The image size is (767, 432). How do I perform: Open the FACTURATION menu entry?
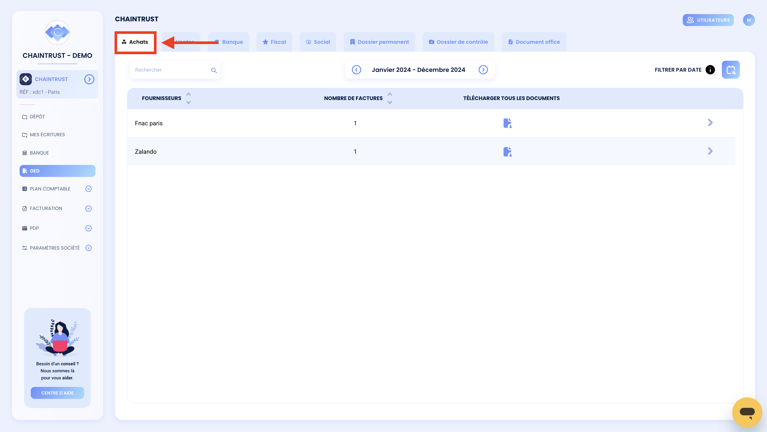[x=42, y=208]
